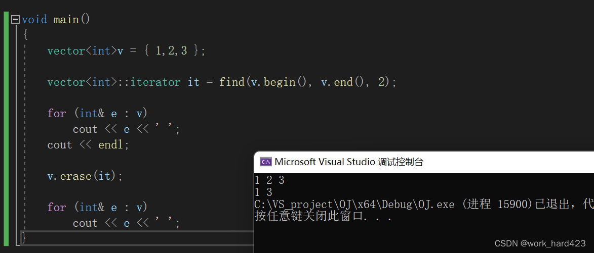Image resolution: width=594 pixels, height=253 pixels.
Task: Click the 'find' function call in code
Action: pos(232,82)
